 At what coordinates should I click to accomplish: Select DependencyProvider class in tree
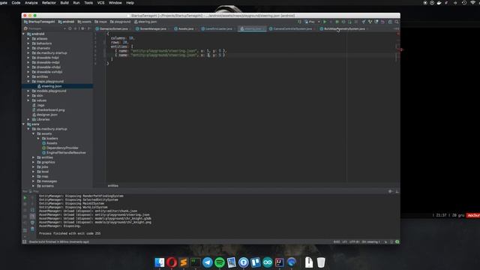coord(62,148)
